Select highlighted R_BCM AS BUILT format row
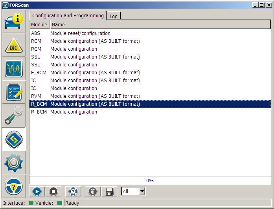Viewport: 274px width, 209px height. point(150,104)
